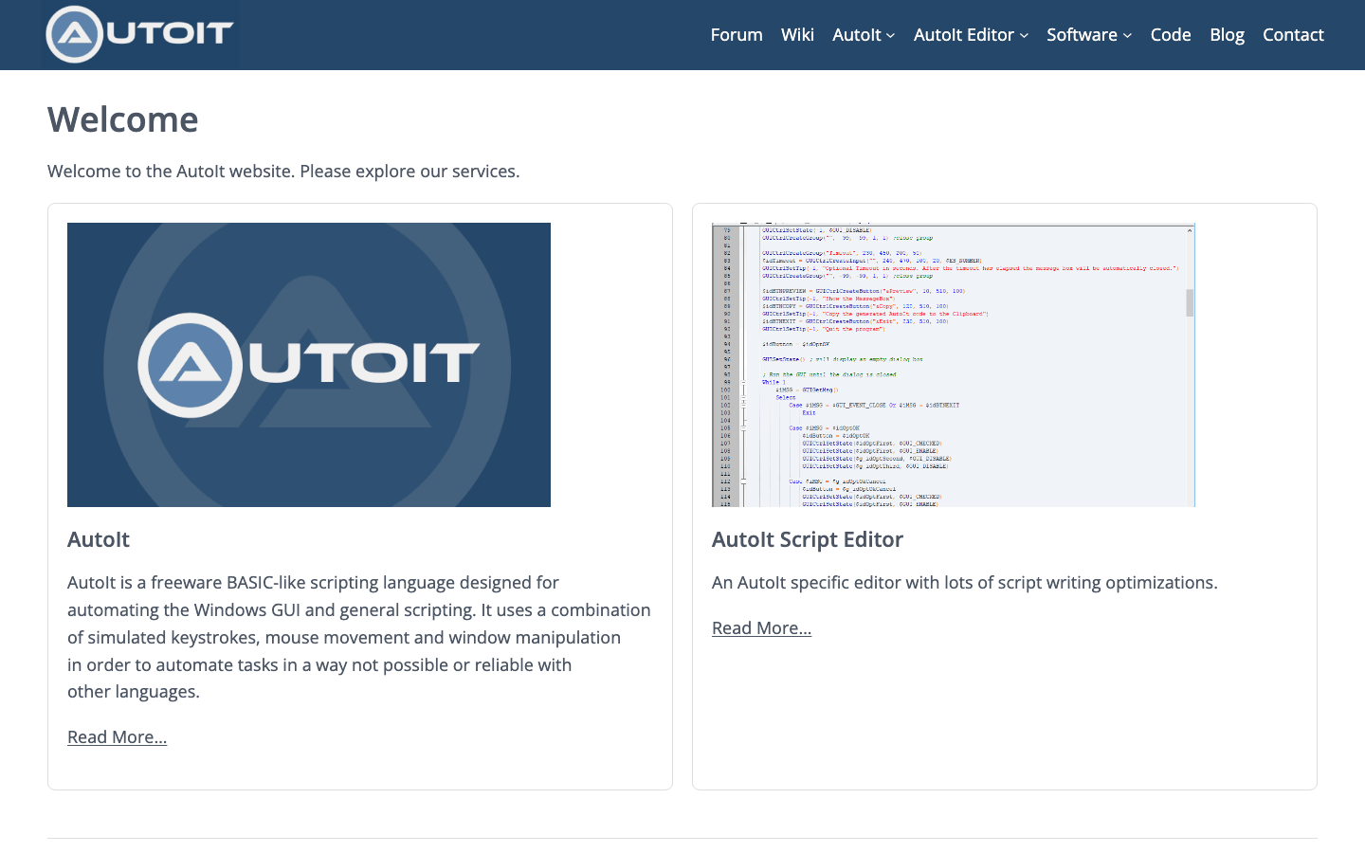
Task: Click the AutoIt Script Editor card heading
Action: pyautogui.click(x=808, y=539)
